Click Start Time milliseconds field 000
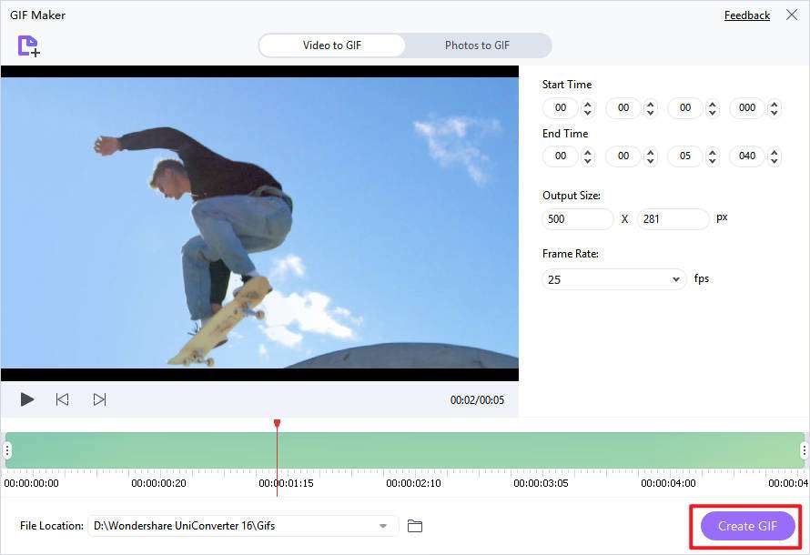 coord(747,108)
